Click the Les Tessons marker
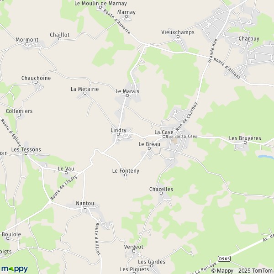This screenshot has height=274, width=274. [x=26, y=153]
